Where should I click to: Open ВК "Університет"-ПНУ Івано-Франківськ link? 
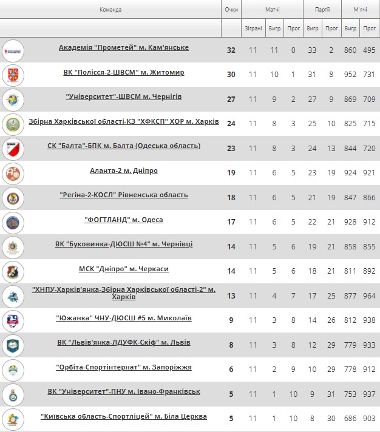pyautogui.click(x=124, y=391)
